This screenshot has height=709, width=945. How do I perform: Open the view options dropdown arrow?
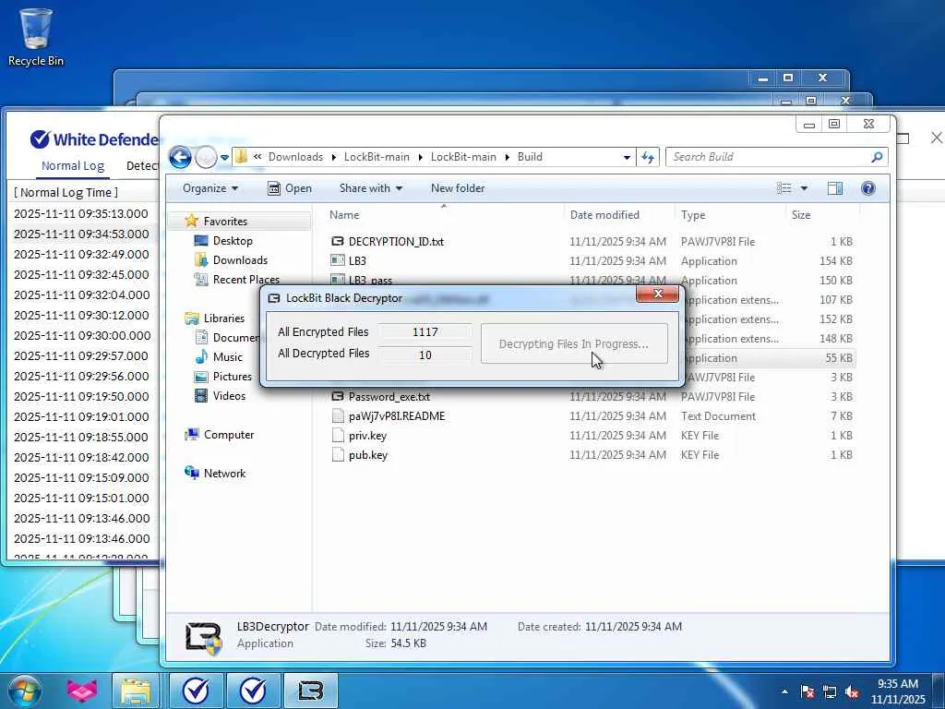click(x=804, y=188)
